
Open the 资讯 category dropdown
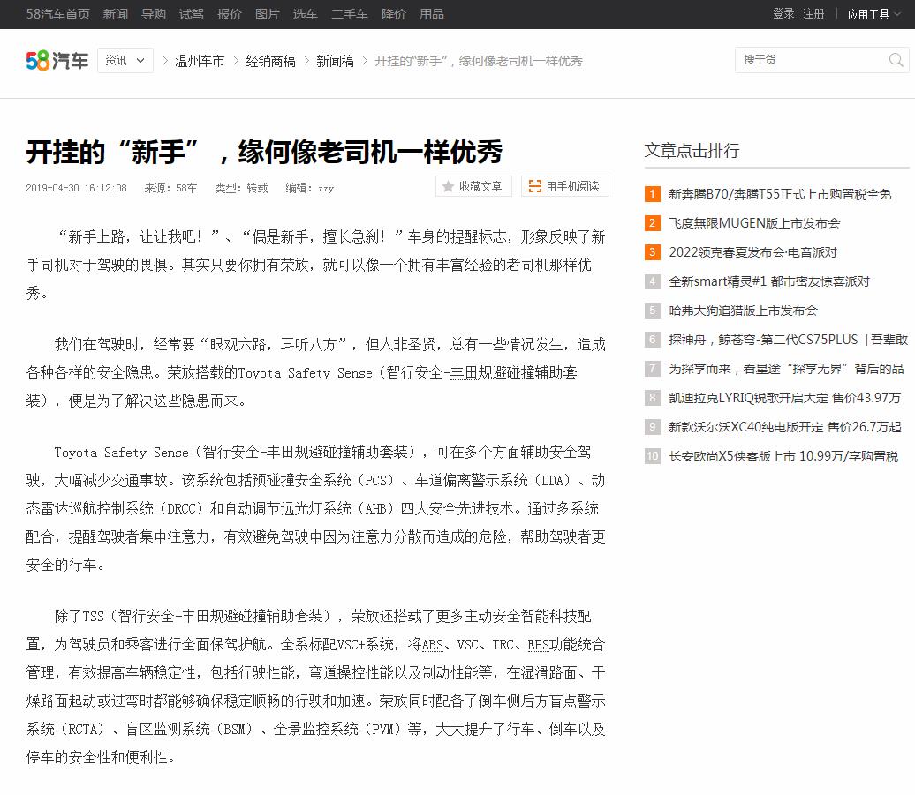coord(125,61)
